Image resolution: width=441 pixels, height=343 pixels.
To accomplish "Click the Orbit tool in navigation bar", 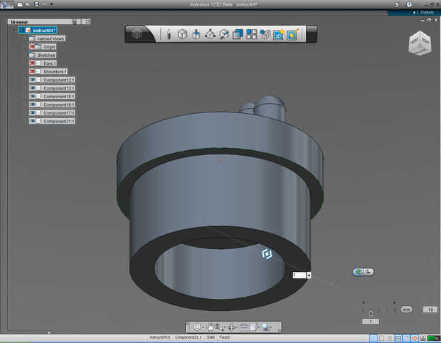I will click(197, 327).
